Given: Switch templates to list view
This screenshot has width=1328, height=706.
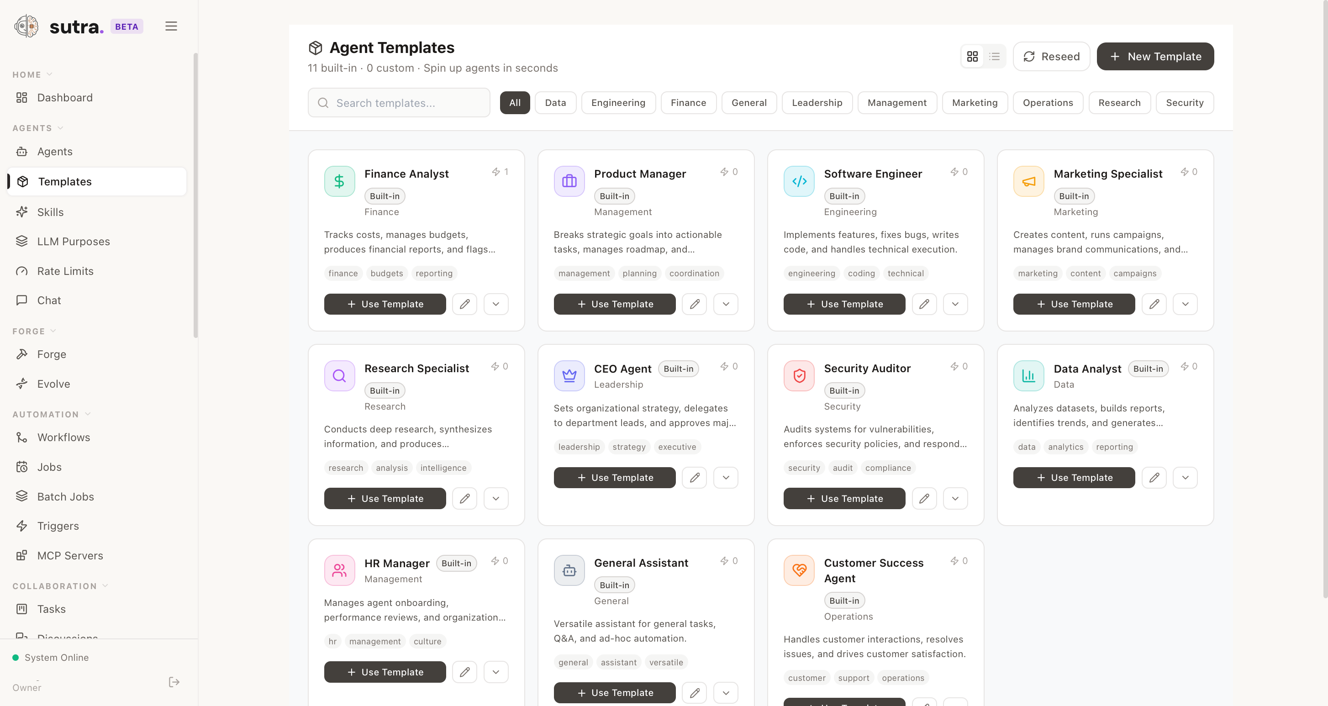Looking at the screenshot, I should click(995, 56).
